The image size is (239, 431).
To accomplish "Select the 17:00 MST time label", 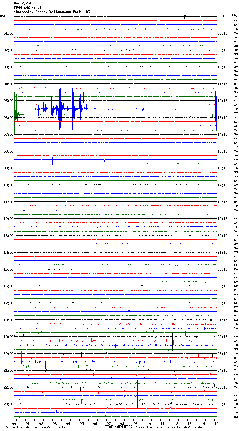I will pos(9,303).
